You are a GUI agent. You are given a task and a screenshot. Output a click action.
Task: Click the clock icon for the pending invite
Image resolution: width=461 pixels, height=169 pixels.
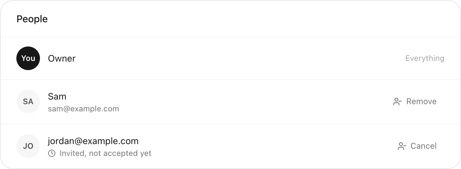click(x=52, y=153)
